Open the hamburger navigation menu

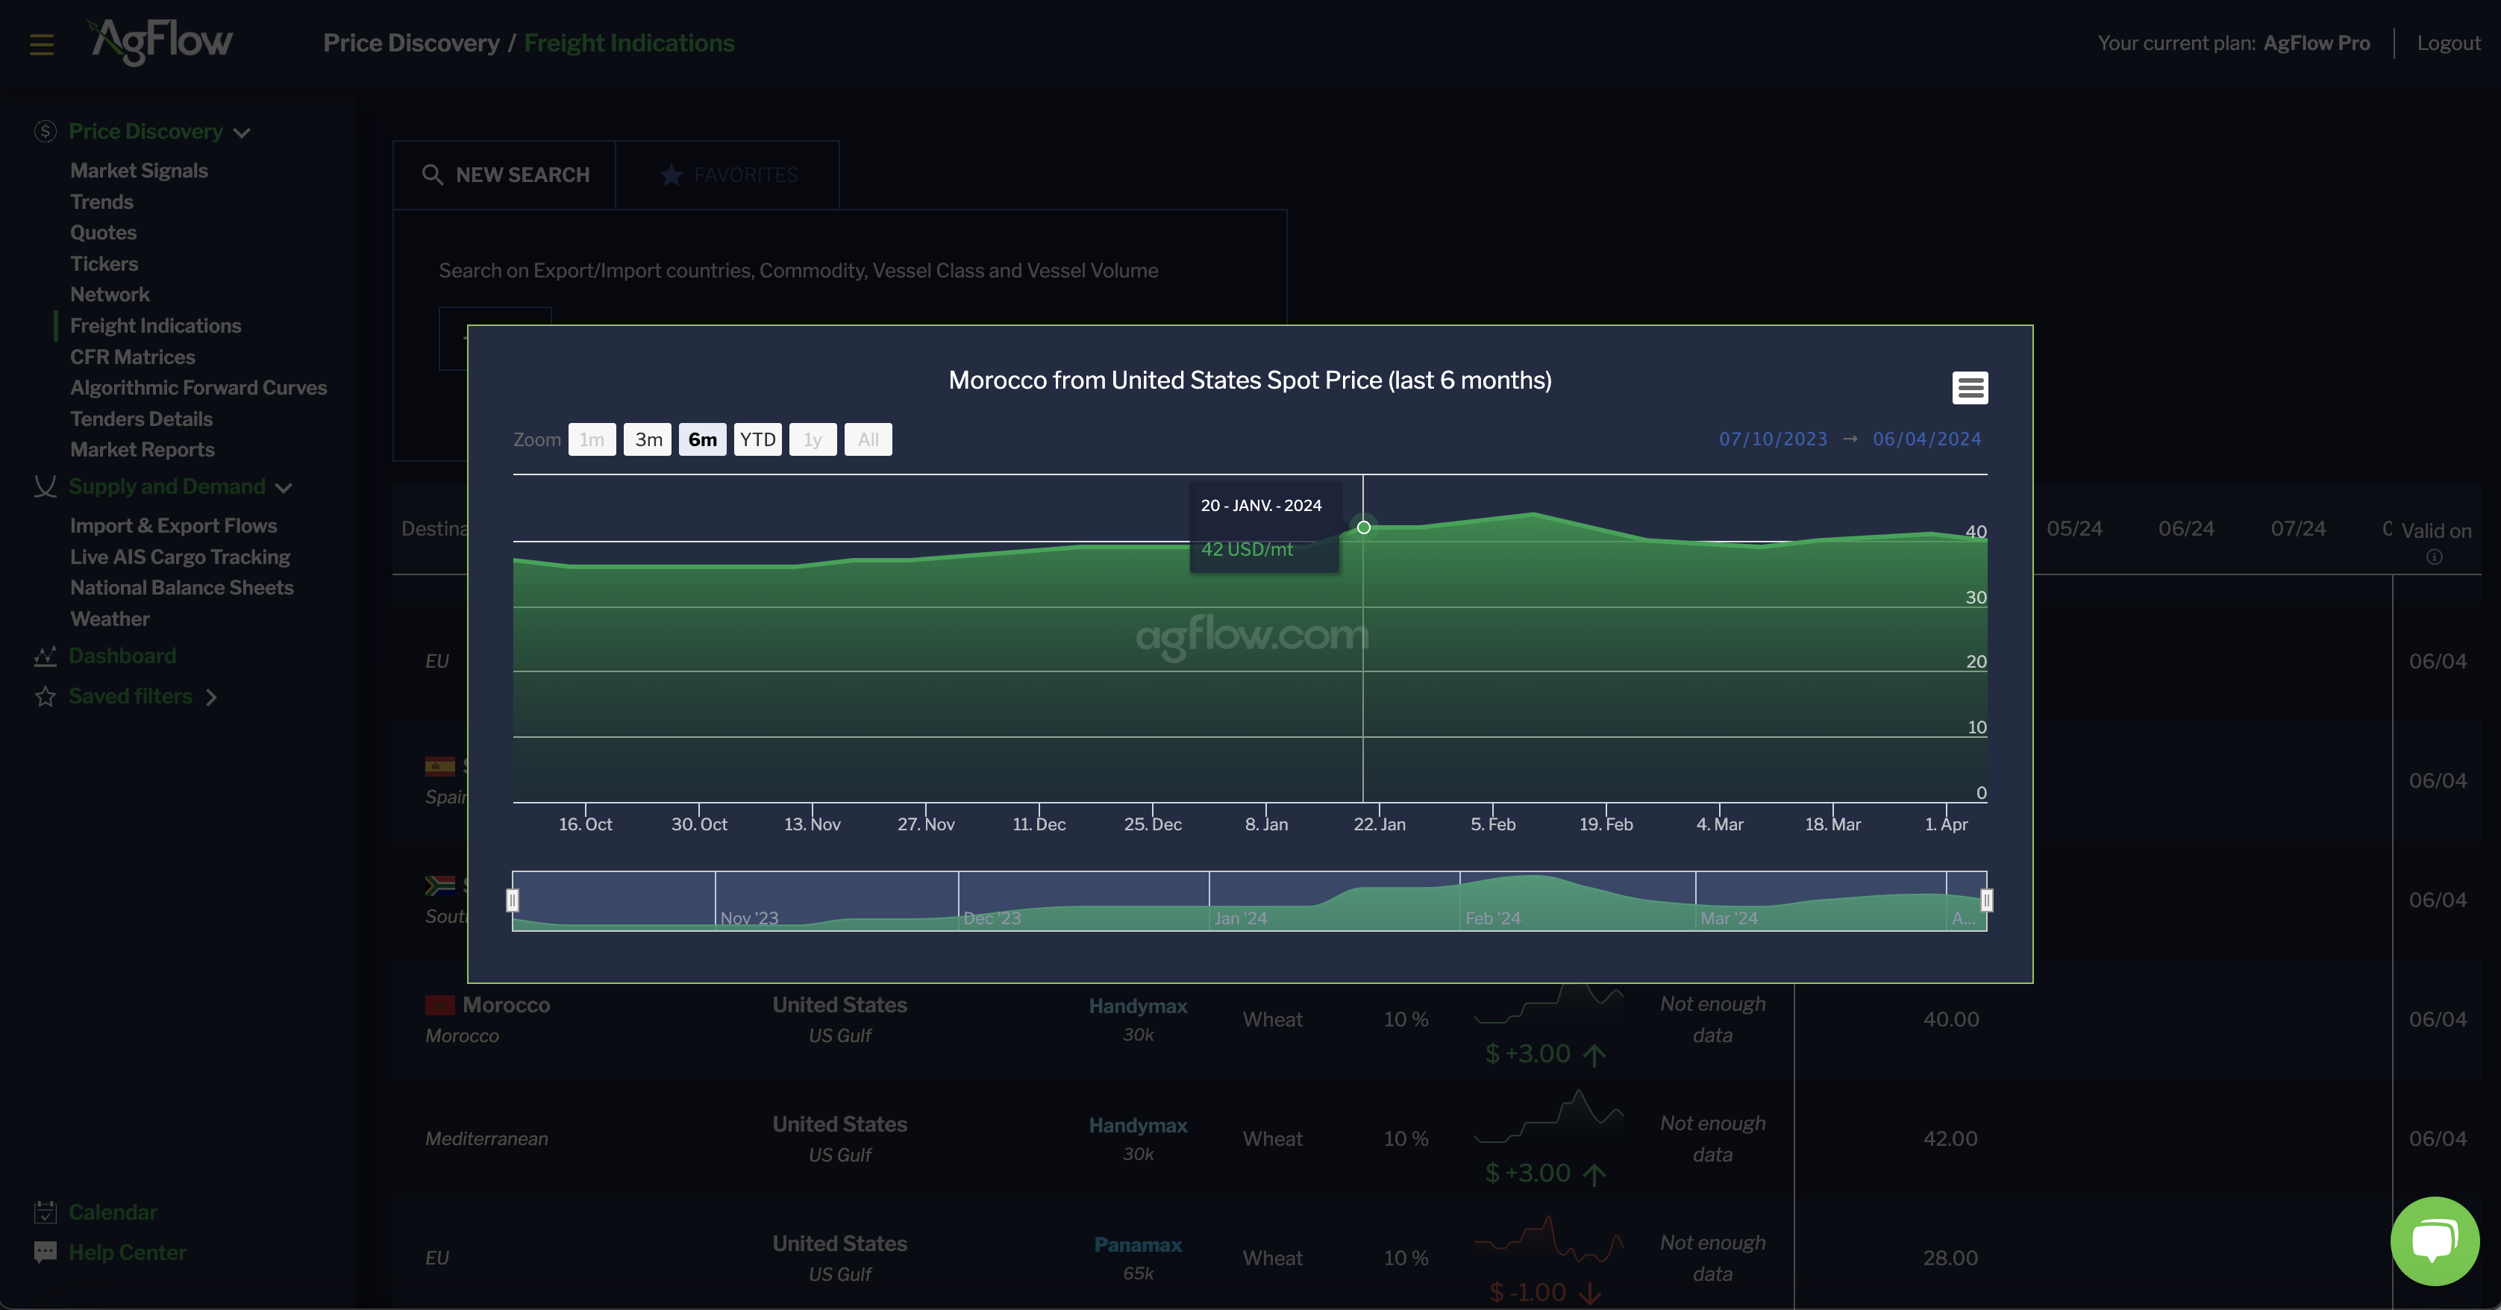pyautogui.click(x=42, y=45)
